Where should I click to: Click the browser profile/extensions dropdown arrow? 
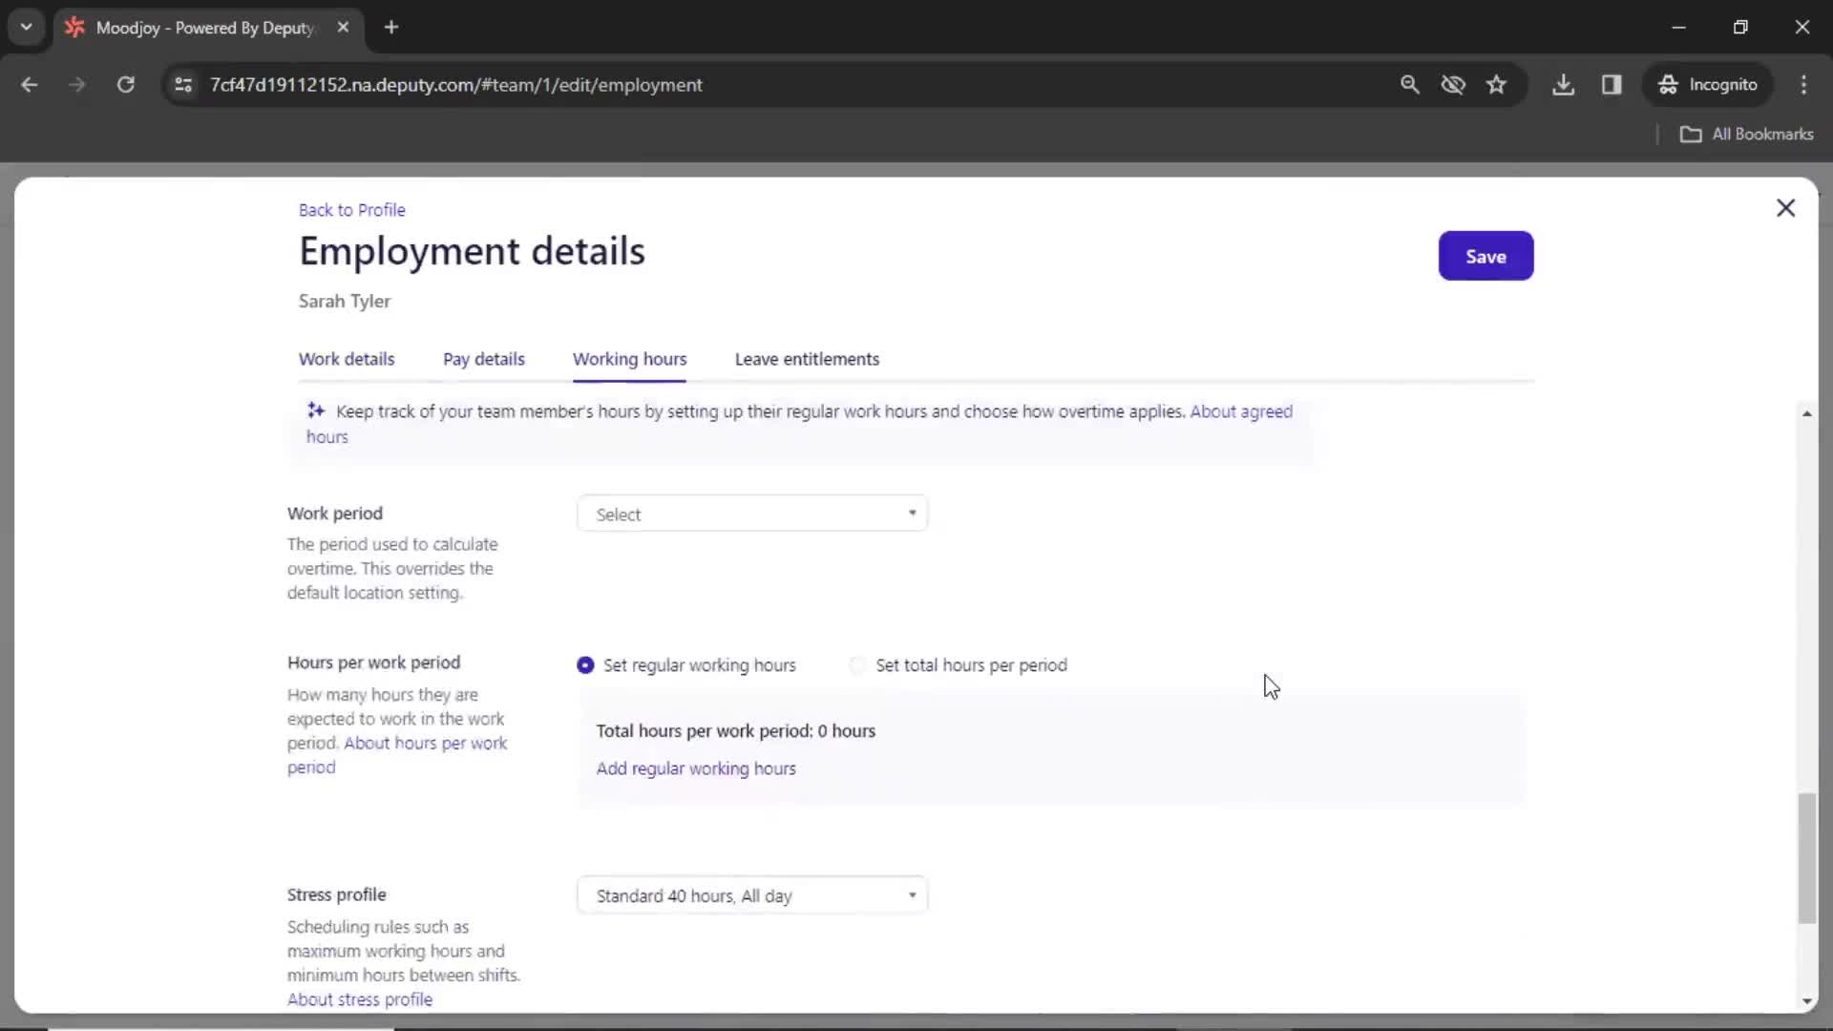[x=25, y=27]
